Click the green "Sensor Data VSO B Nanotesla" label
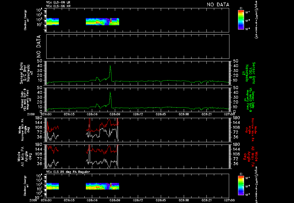Image resolution: width=294 pixels, height=203 pixels. click(x=249, y=73)
